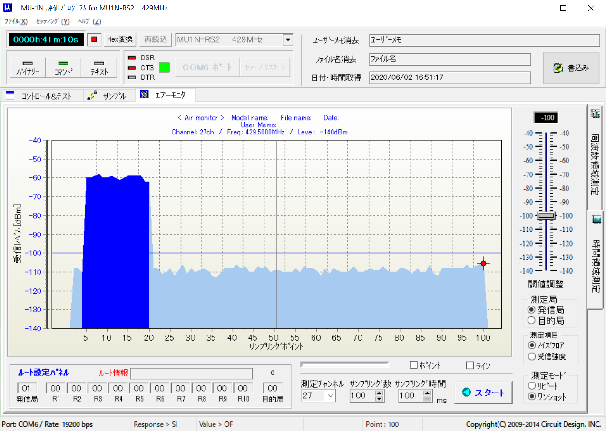Click the threshold value -100 display

pyautogui.click(x=546, y=117)
